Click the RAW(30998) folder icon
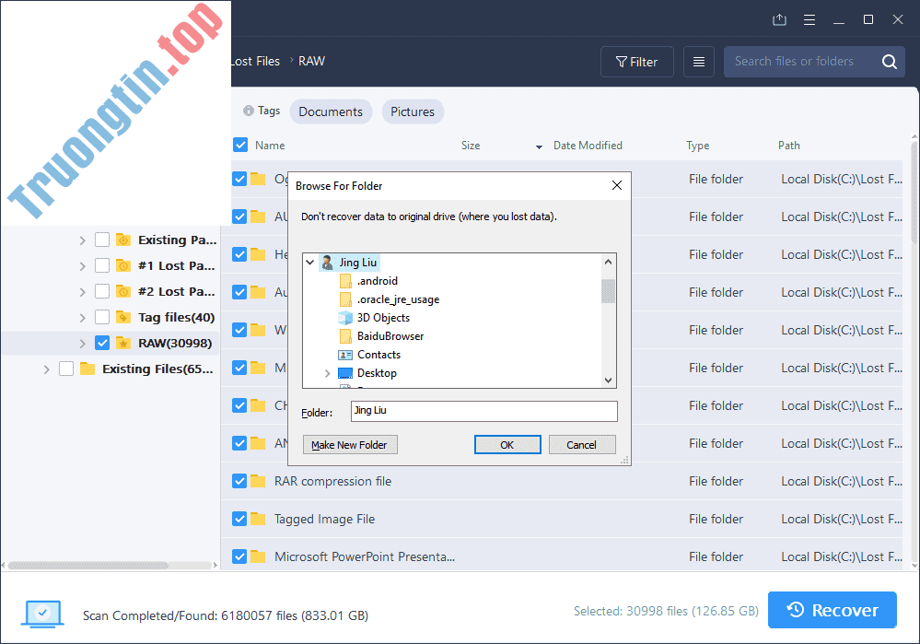 click(123, 344)
